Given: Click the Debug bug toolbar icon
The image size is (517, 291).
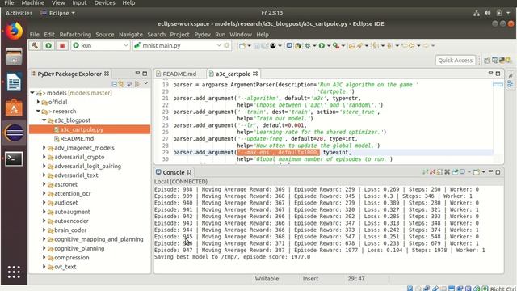Looking at the screenshot, I should click(x=307, y=46).
